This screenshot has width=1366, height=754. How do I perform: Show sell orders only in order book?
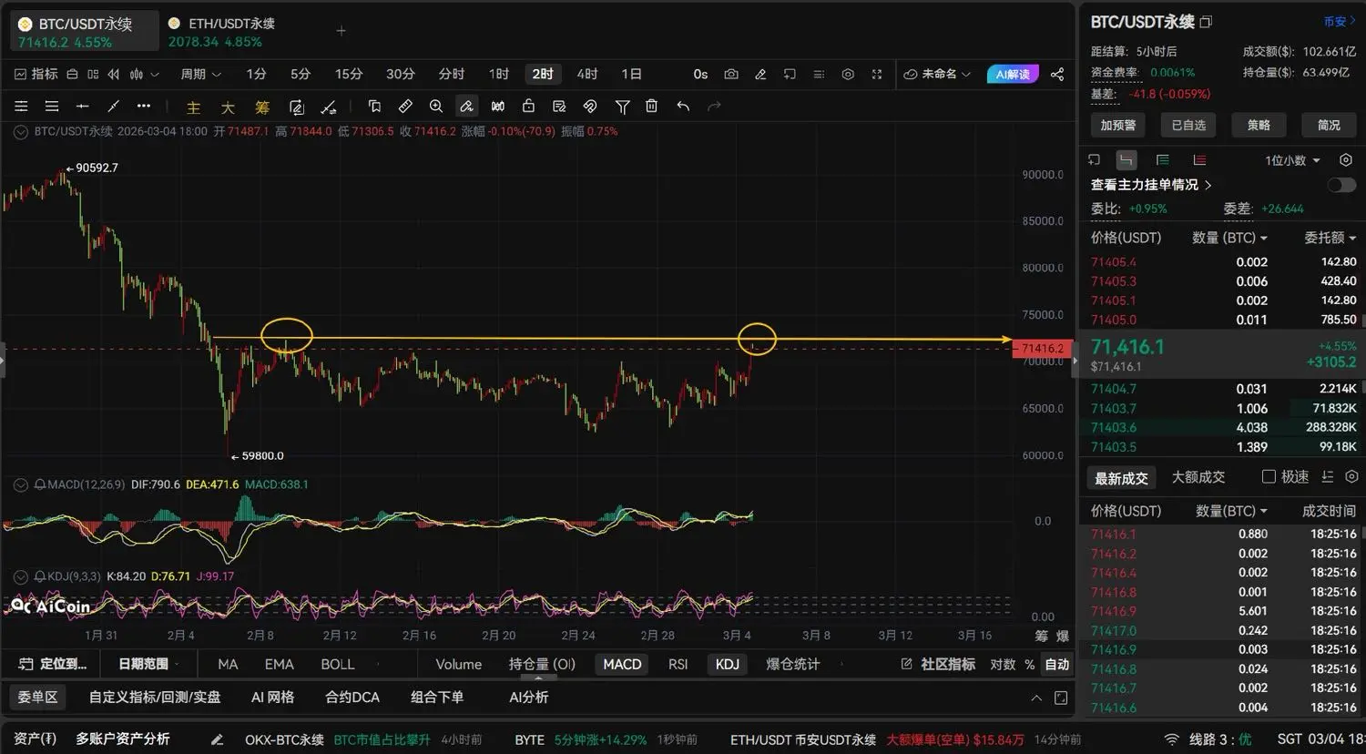(x=1199, y=160)
